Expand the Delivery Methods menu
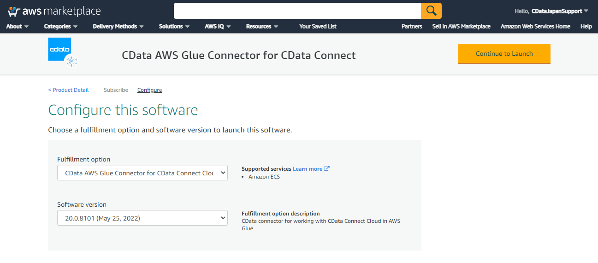 pyautogui.click(x=118, y=26)
